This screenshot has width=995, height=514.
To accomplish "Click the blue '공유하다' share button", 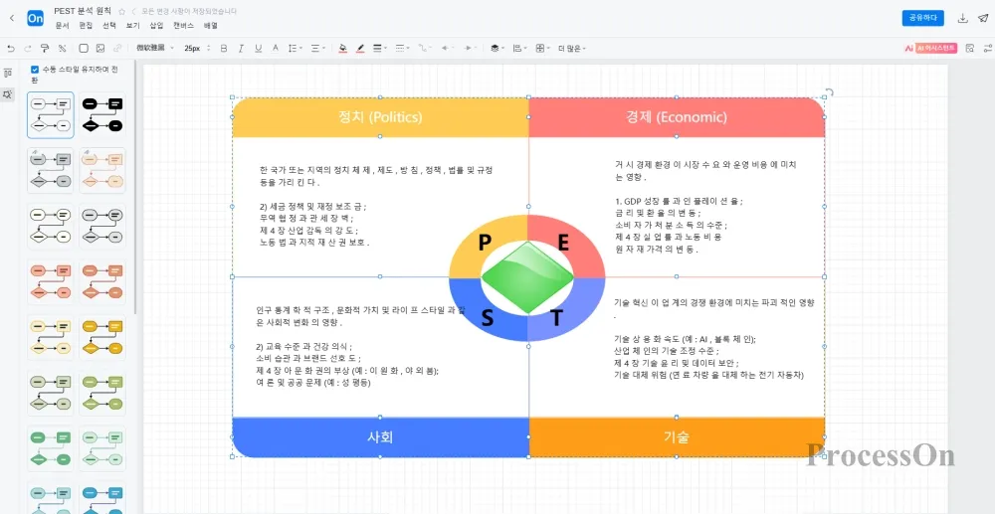I will point(922,18).
